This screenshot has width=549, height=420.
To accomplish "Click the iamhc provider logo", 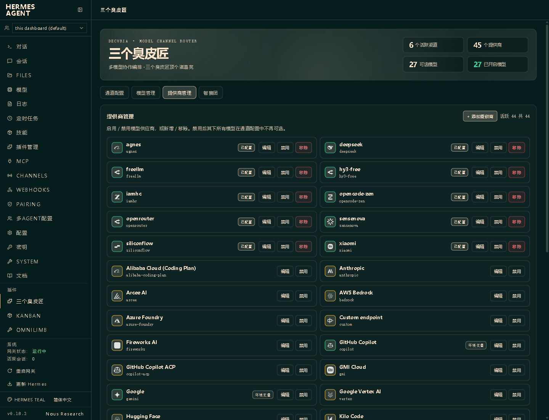I will [117, 197].
